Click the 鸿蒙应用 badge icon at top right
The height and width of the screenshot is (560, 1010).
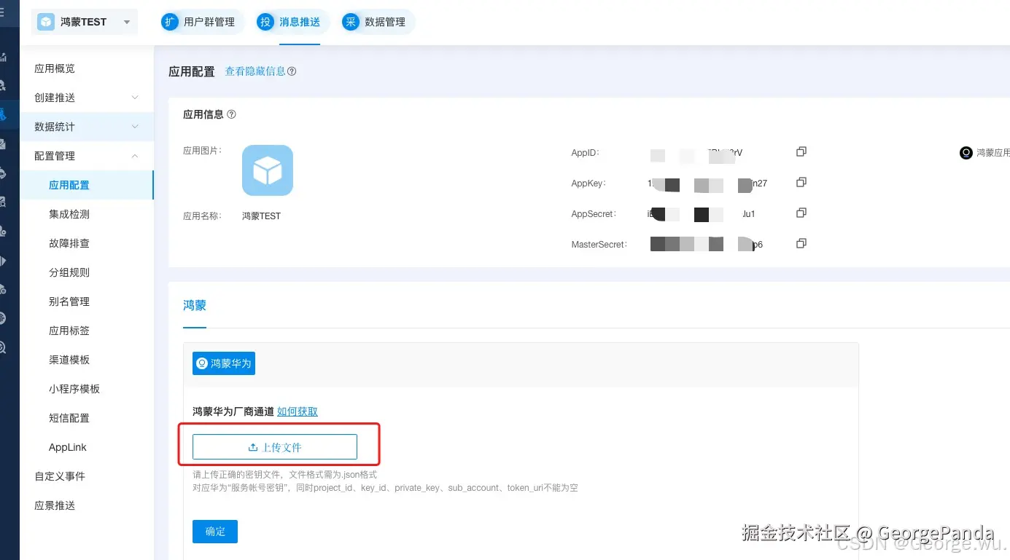click(966, 153)
